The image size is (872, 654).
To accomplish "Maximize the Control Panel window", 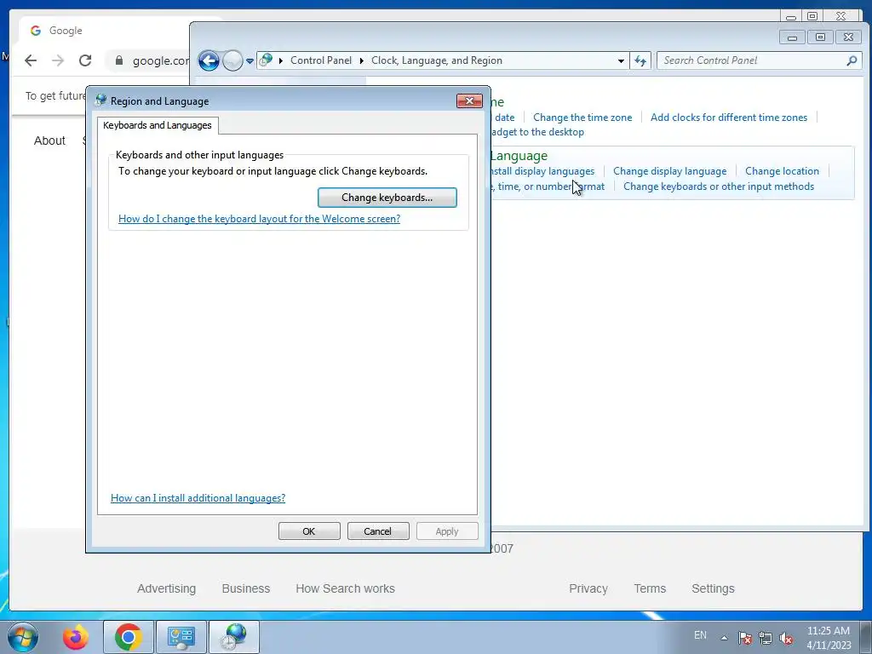I will [820, 37].
